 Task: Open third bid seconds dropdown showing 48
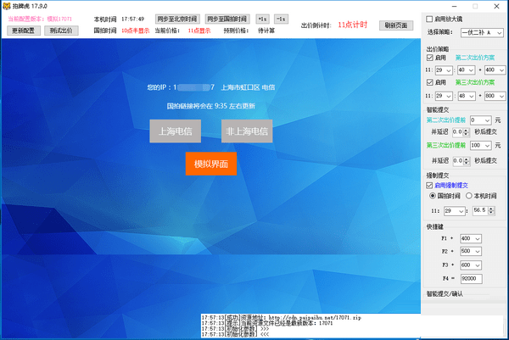(466, 96)
